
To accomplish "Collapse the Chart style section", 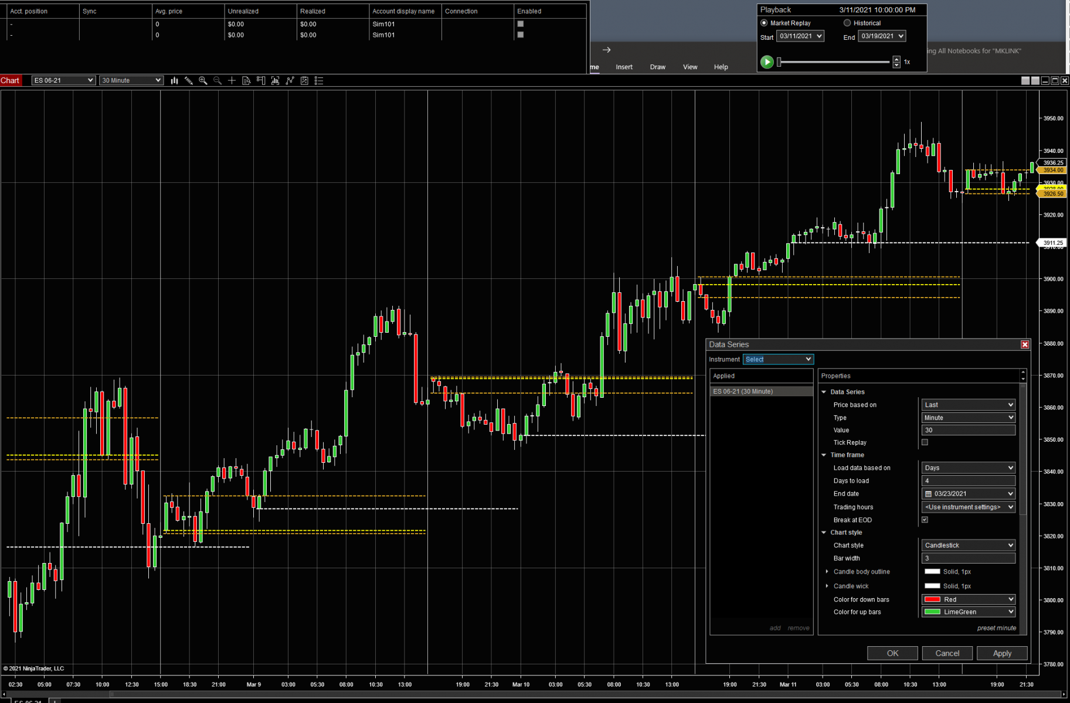I will coord(824,533).
